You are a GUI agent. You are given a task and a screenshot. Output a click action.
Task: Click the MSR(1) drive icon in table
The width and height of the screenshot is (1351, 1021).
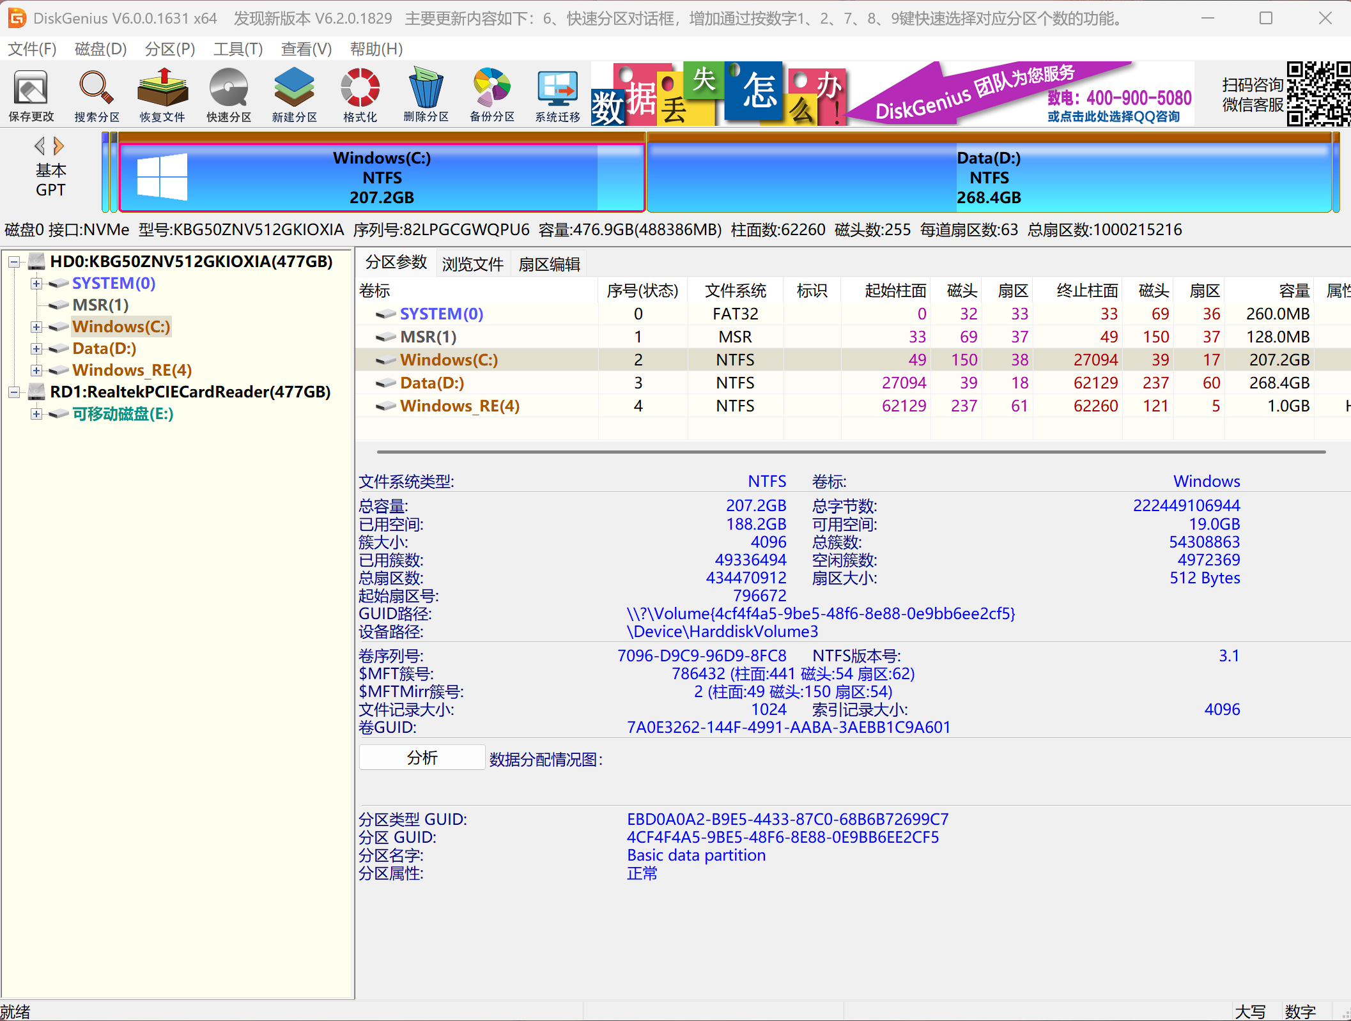[385, 337]
